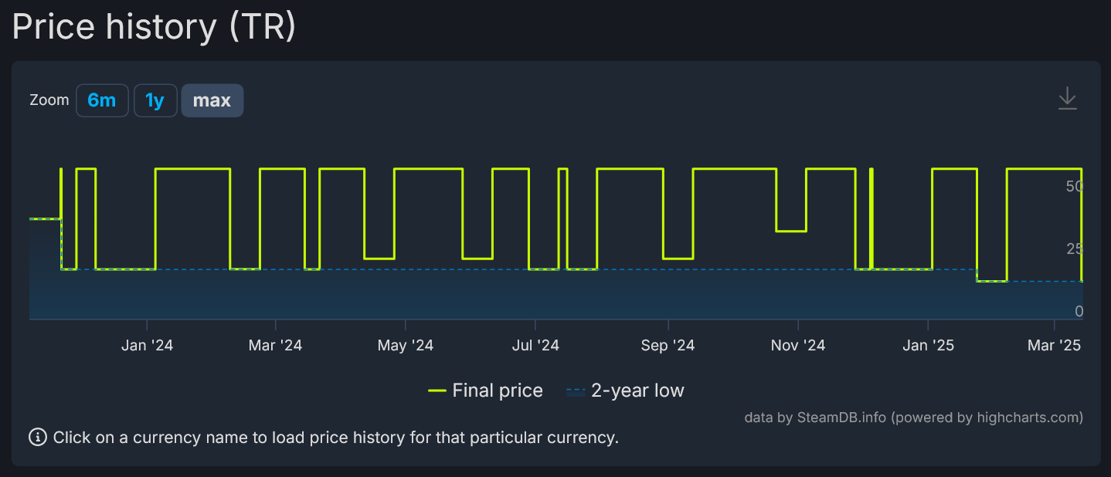The height and width of the screenshot is (477, 1111).
Task: Click the info circle icon
Action: 37,438
